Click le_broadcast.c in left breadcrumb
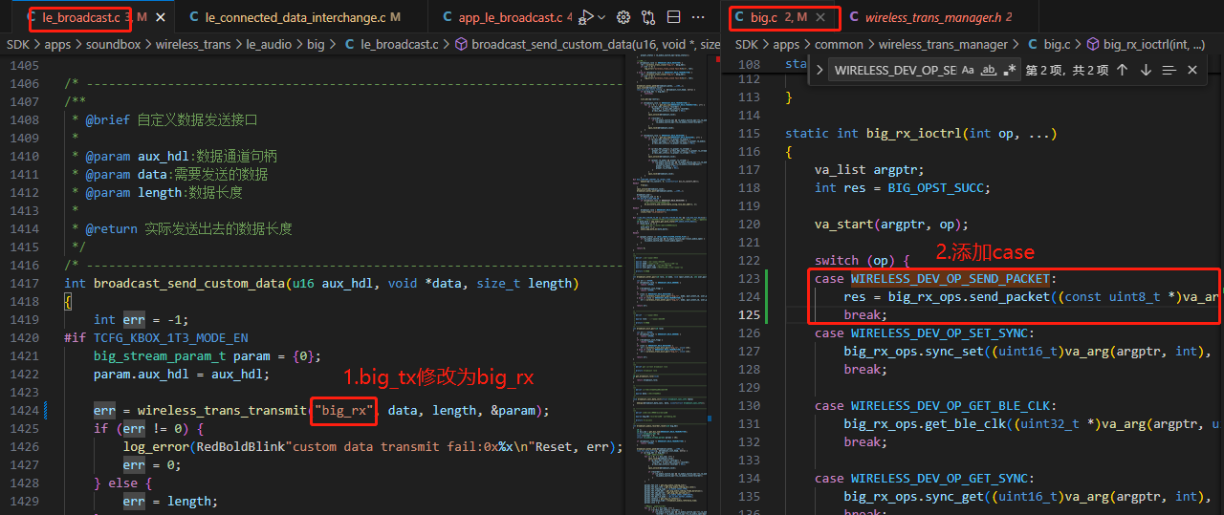 click(x=400, y=44)
